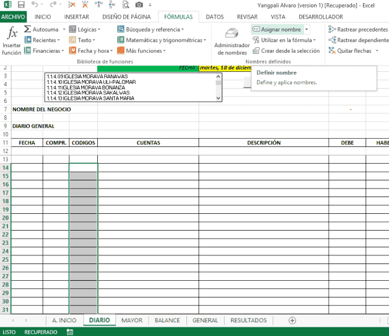
Task: Open the Recientes functions icon
Action: [28, 40]
